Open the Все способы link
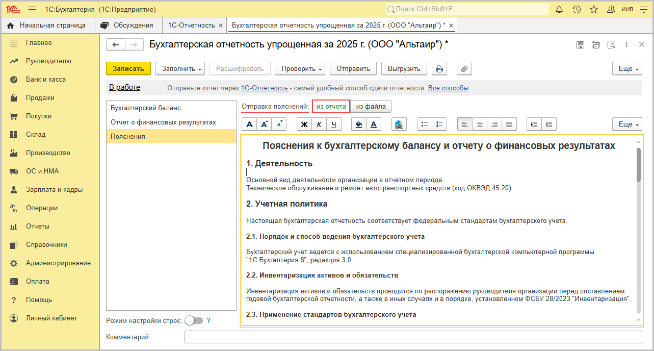Screen dimensions: 654x351 448,88
